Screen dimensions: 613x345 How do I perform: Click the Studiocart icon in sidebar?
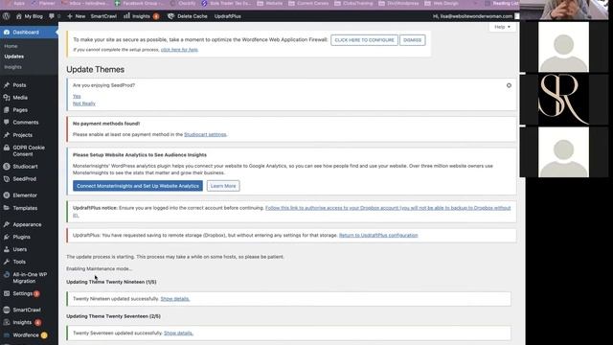pos(7,166)
